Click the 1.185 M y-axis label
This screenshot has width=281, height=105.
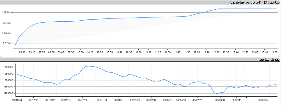coord(6,12)
